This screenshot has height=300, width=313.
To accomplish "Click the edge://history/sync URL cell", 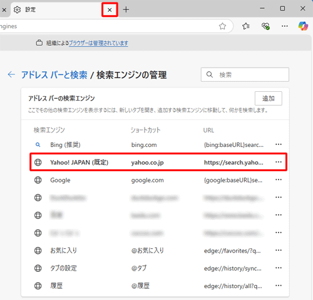I will [x=233, y=268].
